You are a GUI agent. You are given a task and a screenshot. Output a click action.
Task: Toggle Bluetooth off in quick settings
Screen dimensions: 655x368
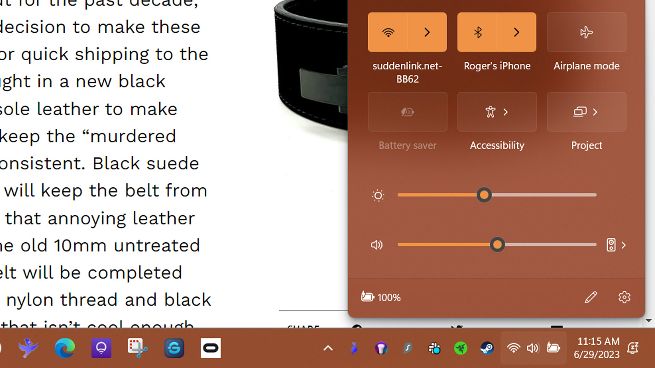point(478,32)
